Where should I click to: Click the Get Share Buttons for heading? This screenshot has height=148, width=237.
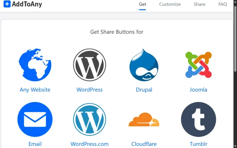pyautogui.click(x=117, y=32)
